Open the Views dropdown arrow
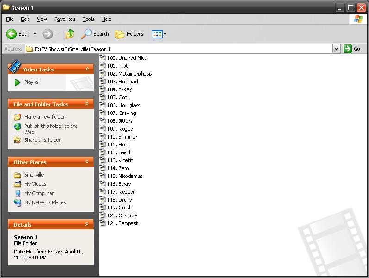The height and width of the screenshot is (278, 369). point(165,34)
